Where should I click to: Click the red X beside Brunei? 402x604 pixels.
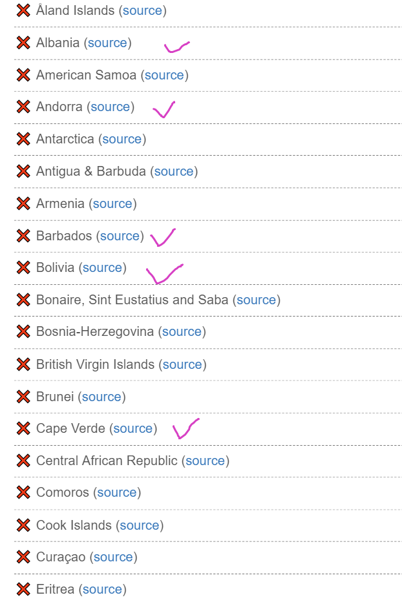[x=23, y=397]
